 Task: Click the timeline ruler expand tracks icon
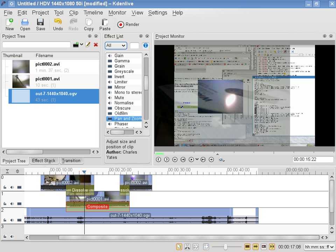tap(17, 171)
